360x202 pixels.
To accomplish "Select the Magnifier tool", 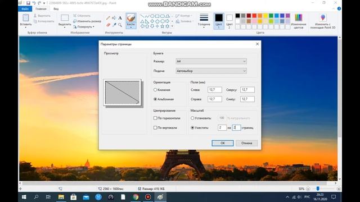I will (x=120, y=25).
